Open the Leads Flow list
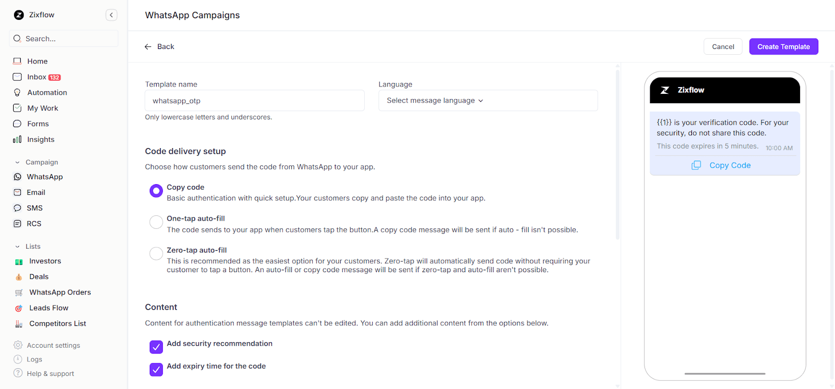Viewport: 835px width, 389px height. [47, 308]
